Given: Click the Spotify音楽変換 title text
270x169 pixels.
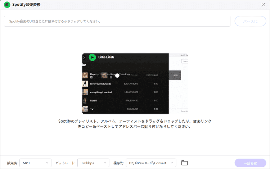Looking at the screenshot, I should [26, 5].
